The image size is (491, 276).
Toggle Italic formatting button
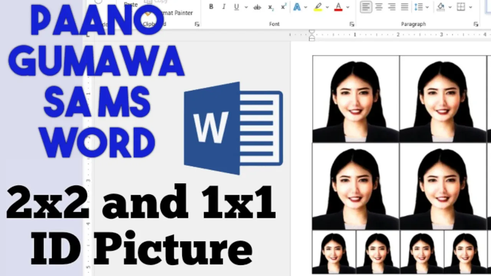[x=224, y=7]
